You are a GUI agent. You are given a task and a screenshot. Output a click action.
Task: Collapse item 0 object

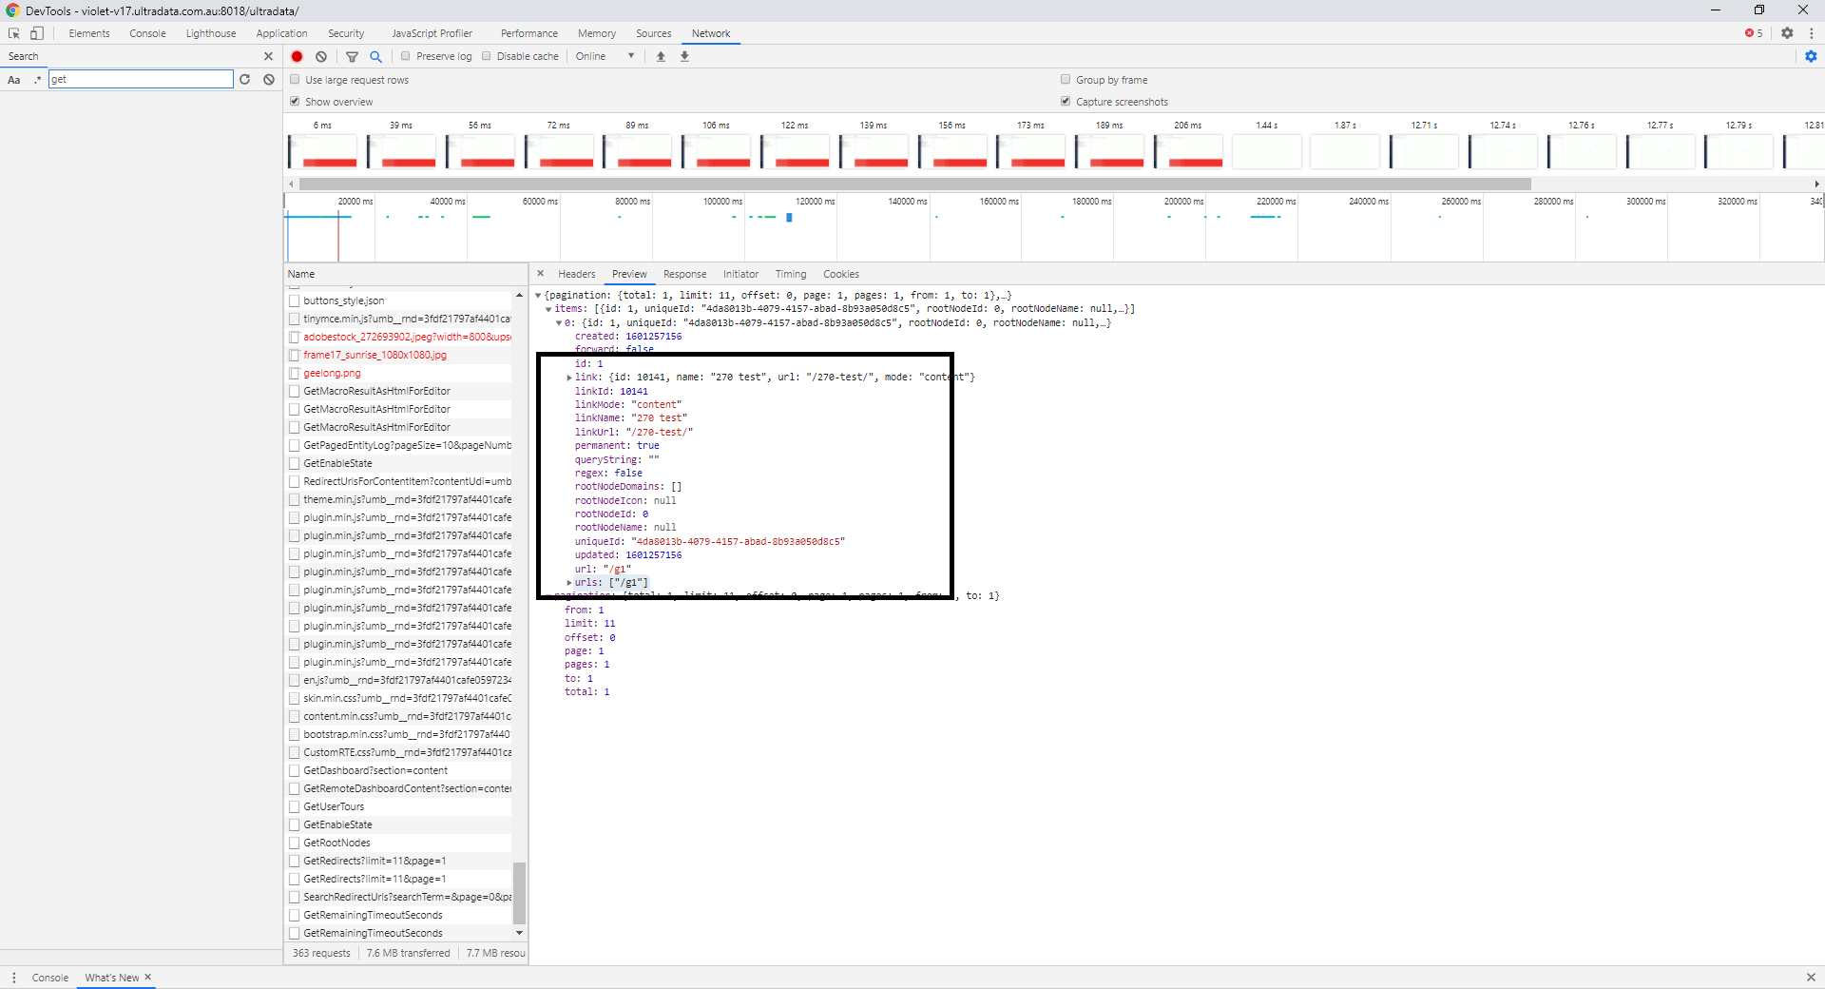[x=559, y=323]
